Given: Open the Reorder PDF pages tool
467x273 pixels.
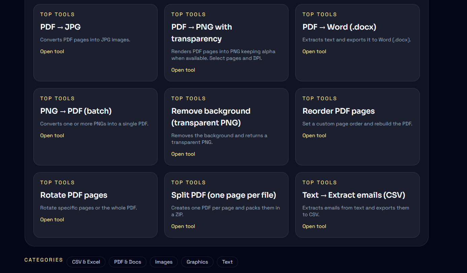Looking at the screenshot, I should (x=314, y=135).
